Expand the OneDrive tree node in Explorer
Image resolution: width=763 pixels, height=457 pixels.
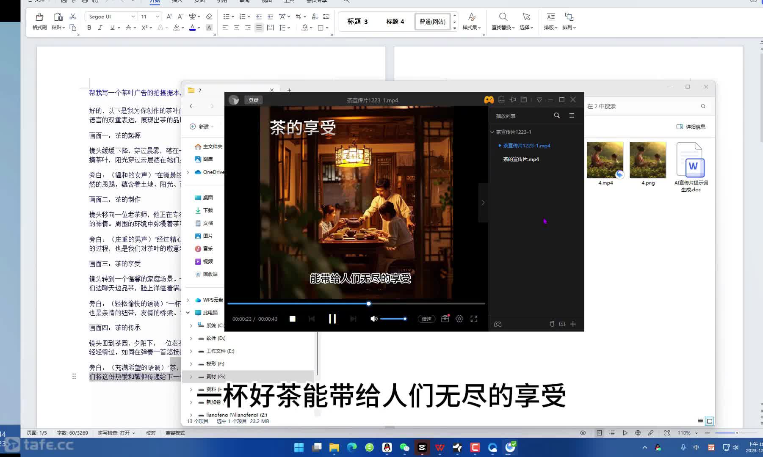(188, 172)
